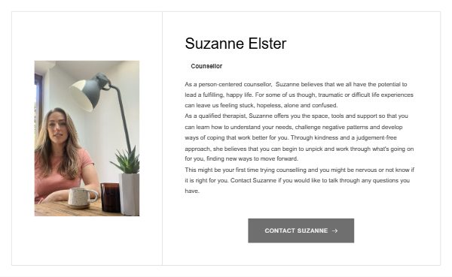Image resolution: width=452 pixels, height=277 pixels.
Task: Click the paragraph starting 'As a person-centered counsellor'
Action: [299, 95]
